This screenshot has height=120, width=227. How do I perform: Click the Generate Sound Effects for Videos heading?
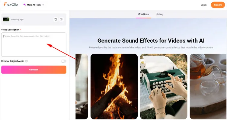point(151,41)
